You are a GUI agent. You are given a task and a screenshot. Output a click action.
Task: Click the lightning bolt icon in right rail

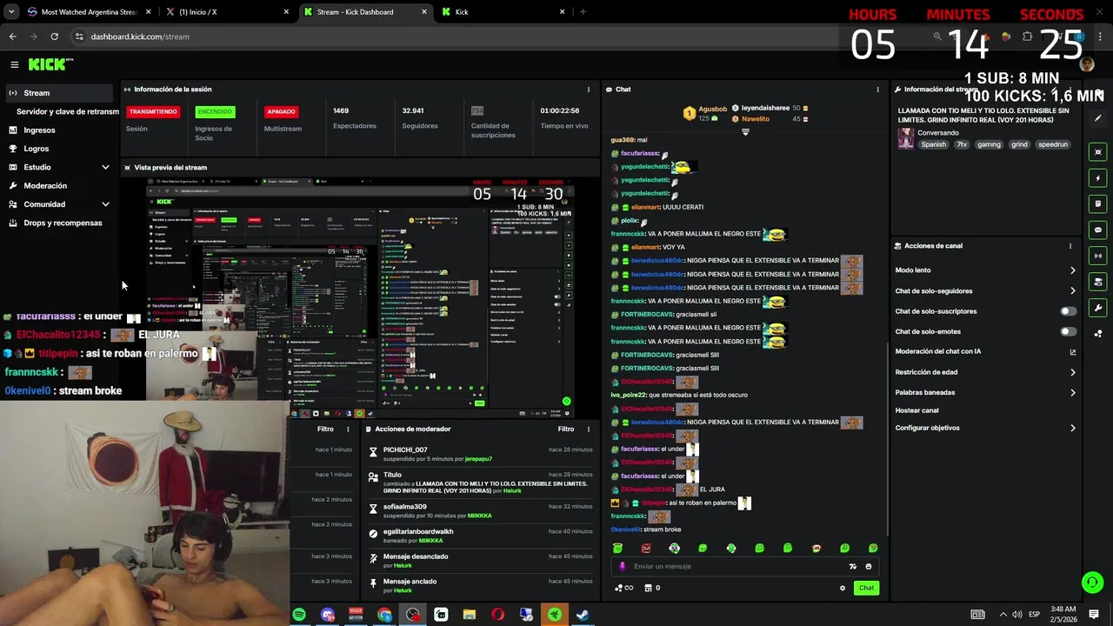[x=1098, y=178]
